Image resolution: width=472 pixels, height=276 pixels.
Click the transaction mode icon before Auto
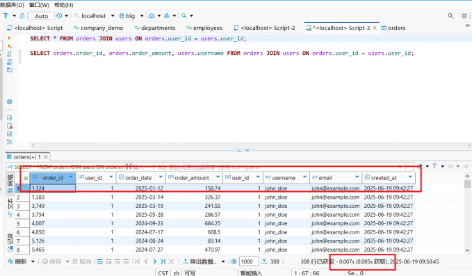(x=6, y=16)
